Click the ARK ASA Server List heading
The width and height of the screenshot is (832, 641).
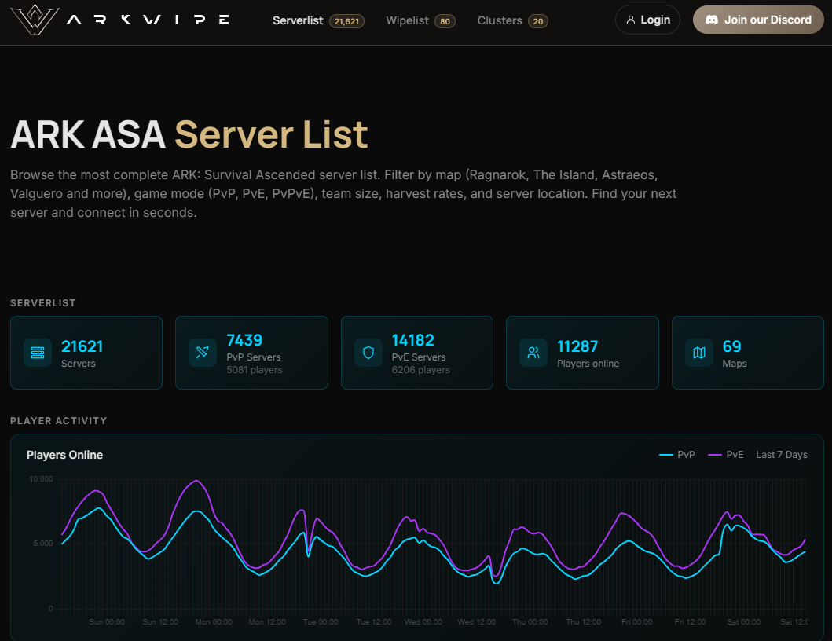click(189, 134)
